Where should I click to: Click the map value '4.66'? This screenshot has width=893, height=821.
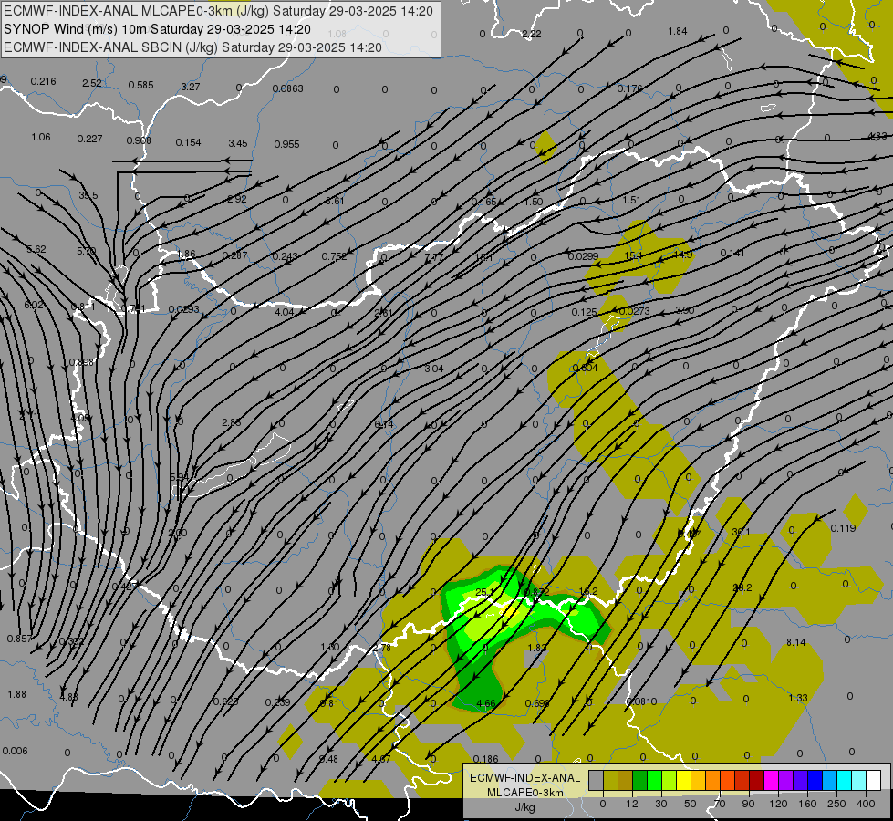coord(486,703)
